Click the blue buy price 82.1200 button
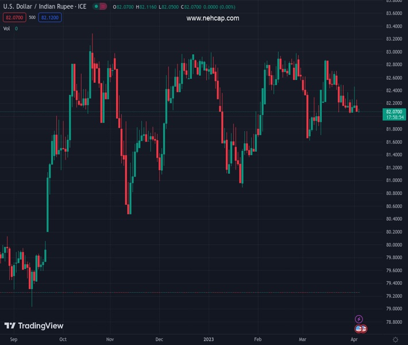 (51, 17)
